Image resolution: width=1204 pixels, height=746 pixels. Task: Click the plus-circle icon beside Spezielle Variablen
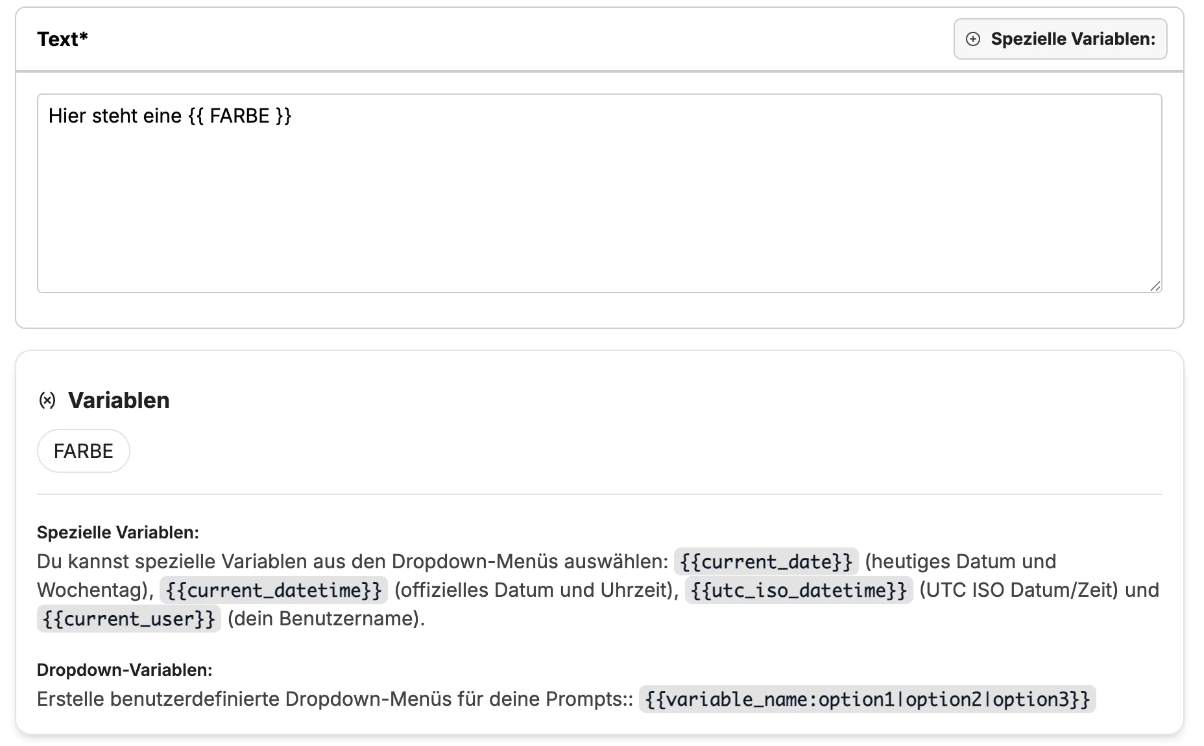point(973,39)
